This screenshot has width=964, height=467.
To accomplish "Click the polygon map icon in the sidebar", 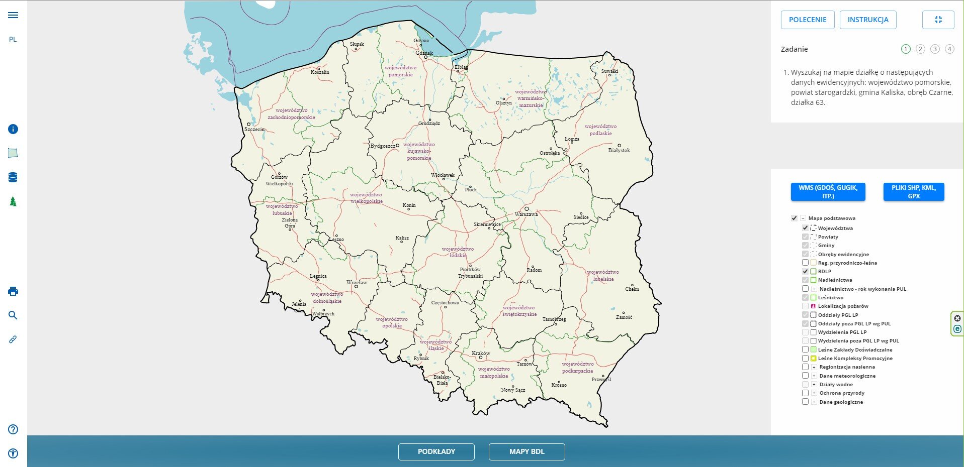I will point(13,153).
